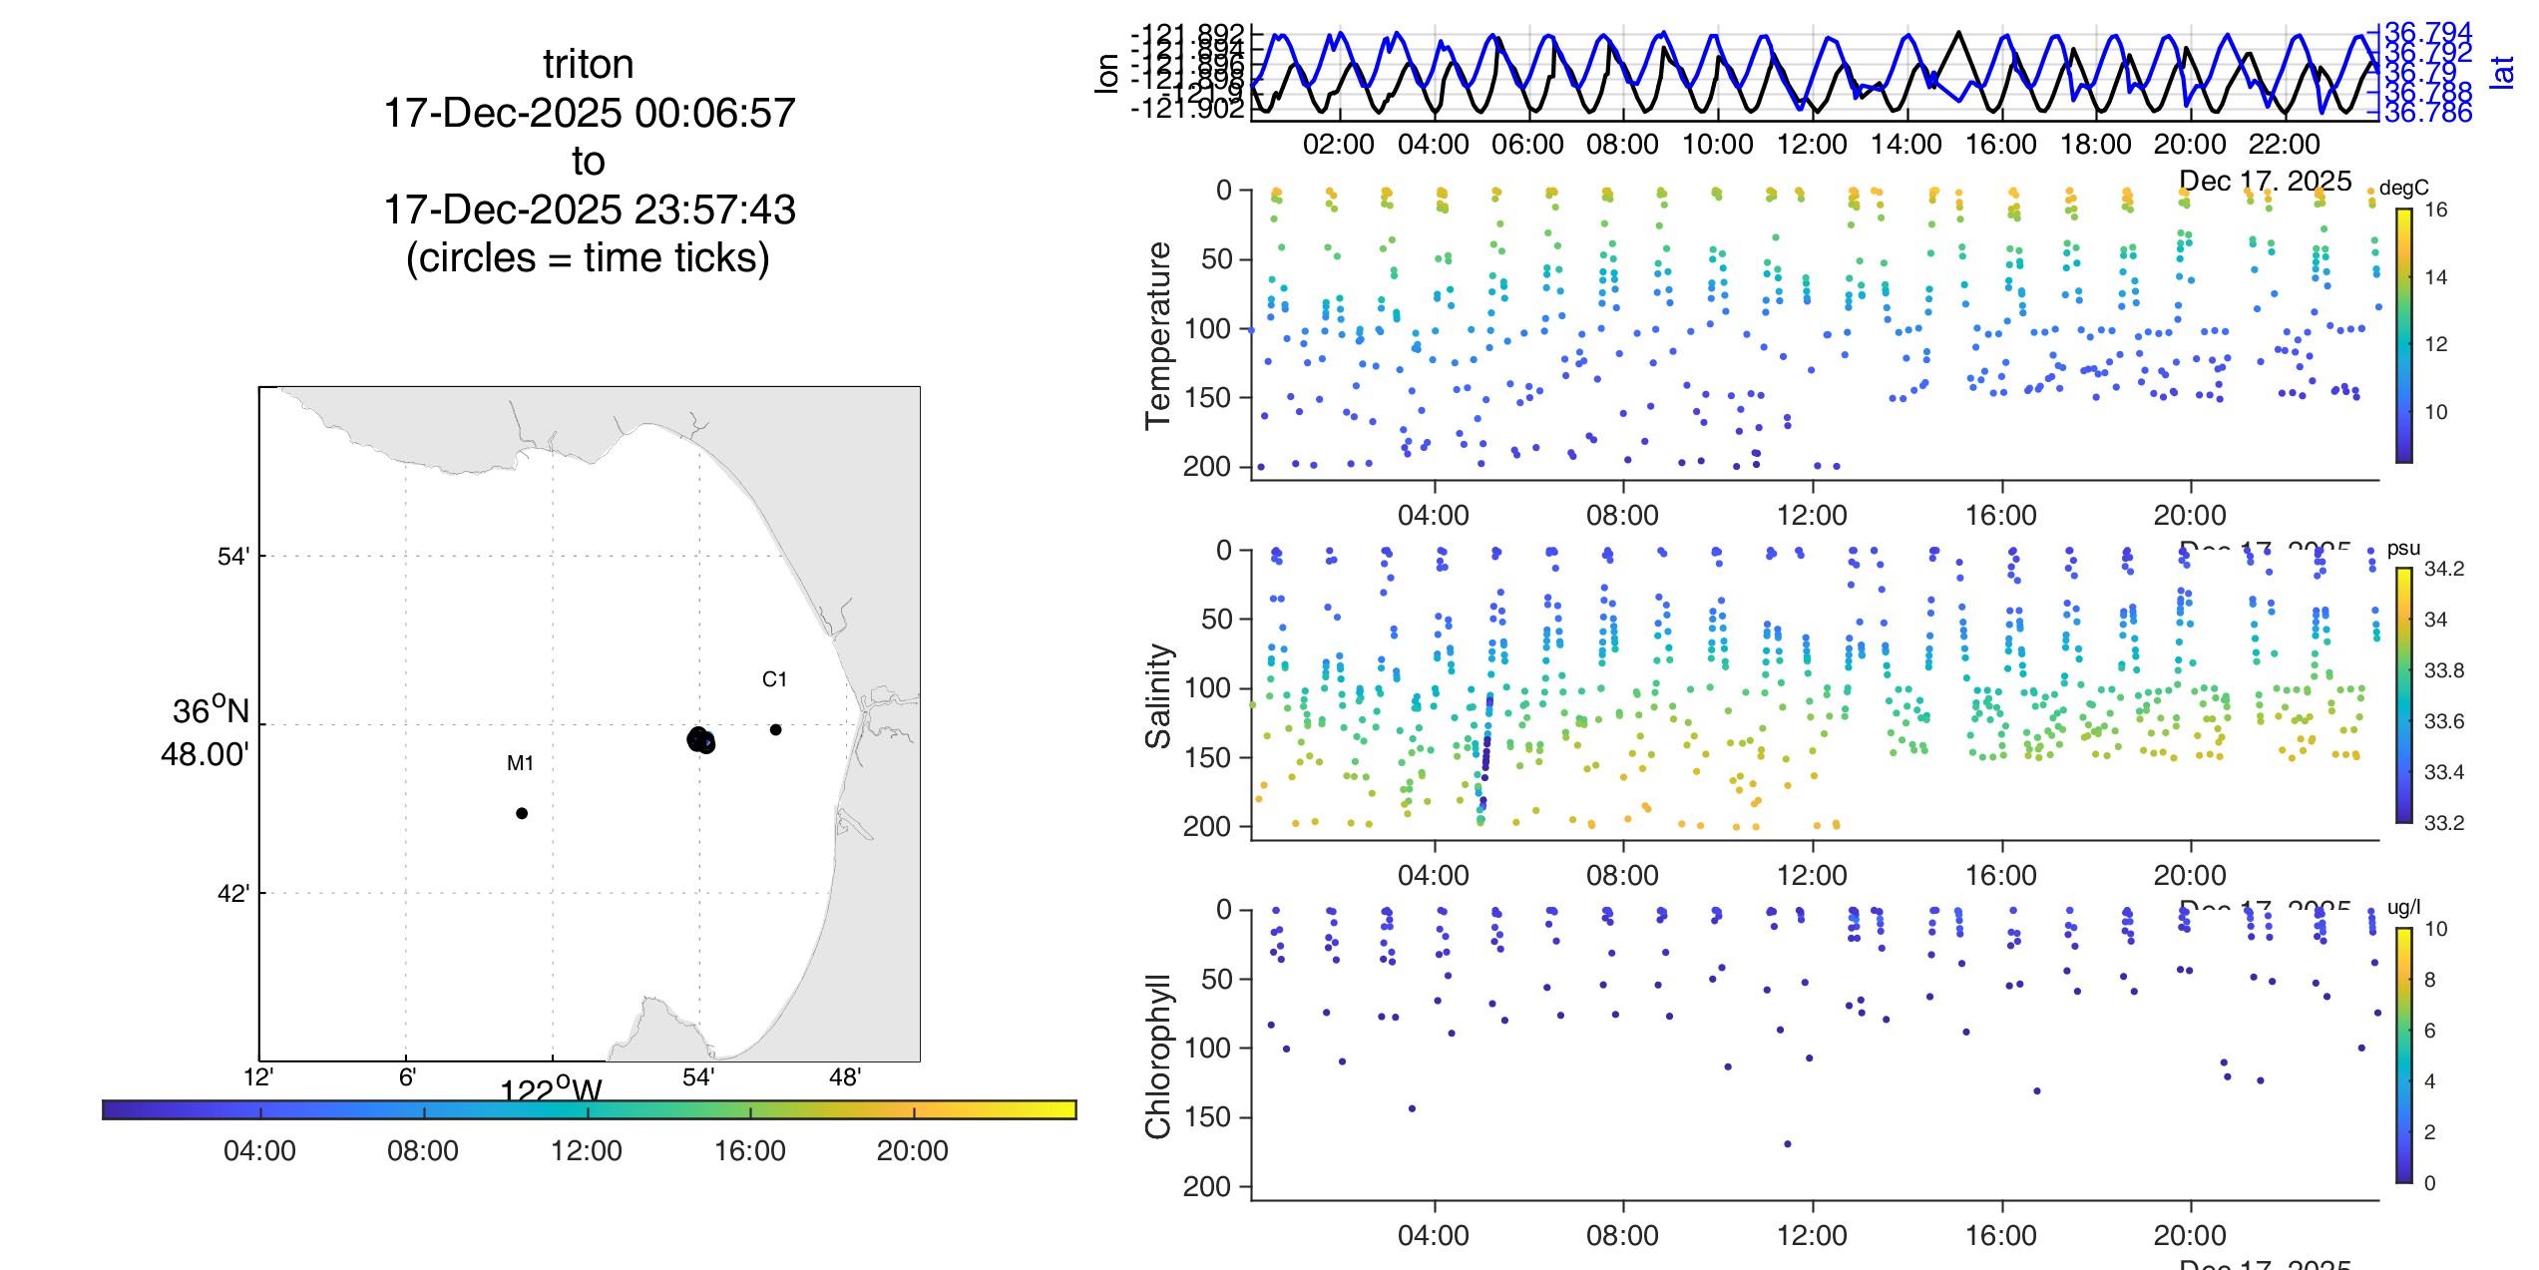Viewport: 2539px width, 1270px height.
Task: Click the C1 station marker dot
Action: 775,729
